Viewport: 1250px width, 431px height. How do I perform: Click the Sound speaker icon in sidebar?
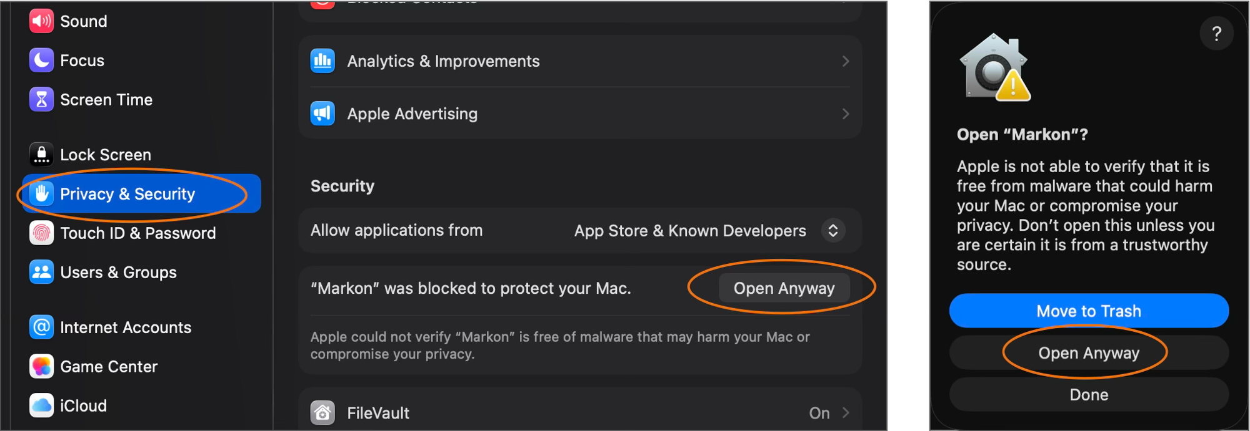pyautogui.click(x=41, y=21)
